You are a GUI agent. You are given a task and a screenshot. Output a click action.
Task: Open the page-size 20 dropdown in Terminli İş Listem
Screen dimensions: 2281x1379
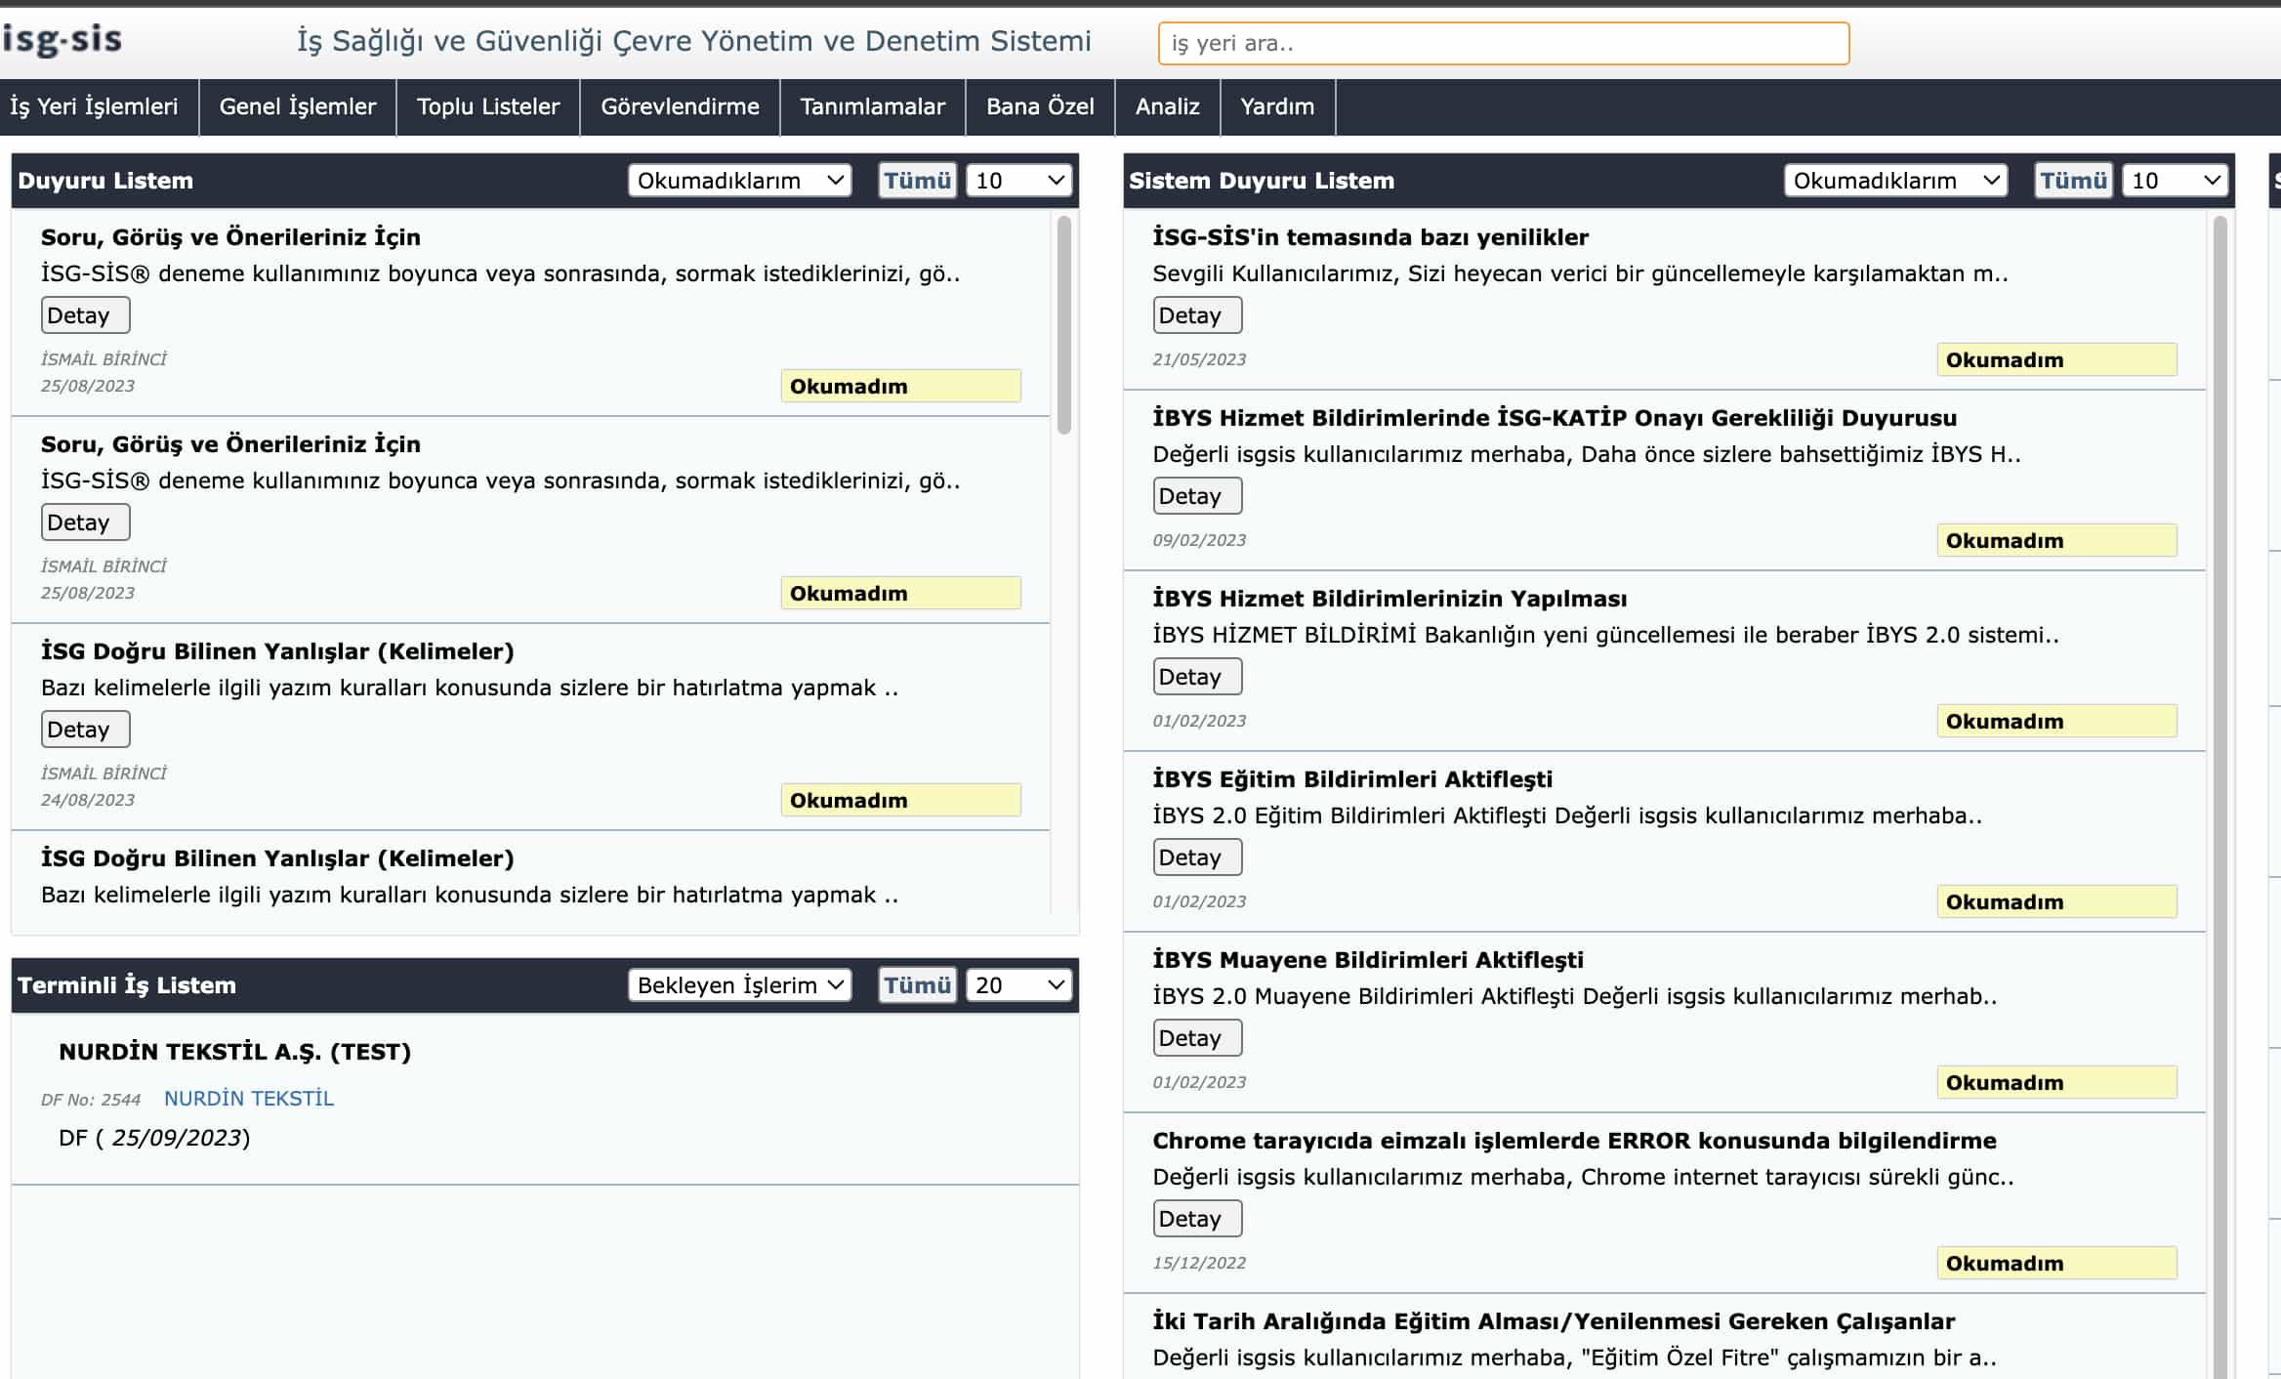pos(1018,985)
